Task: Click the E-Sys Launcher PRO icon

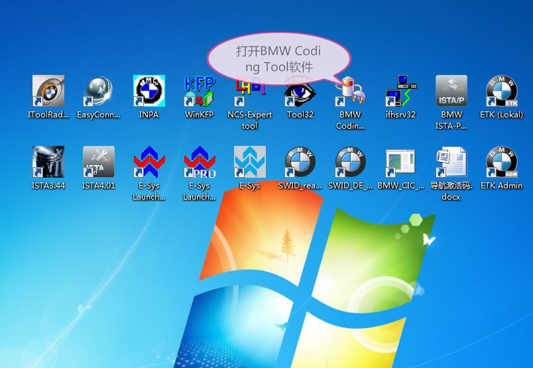Action: pyautogui.click(x=200, y=162)
